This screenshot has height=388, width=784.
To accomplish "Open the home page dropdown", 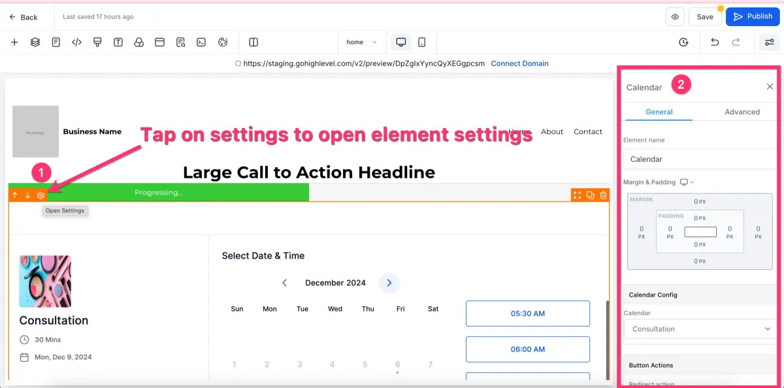I will [361, 42].
